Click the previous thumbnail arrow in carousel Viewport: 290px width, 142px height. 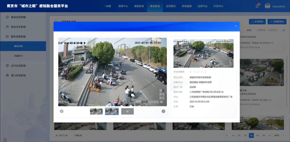[62, 111]
